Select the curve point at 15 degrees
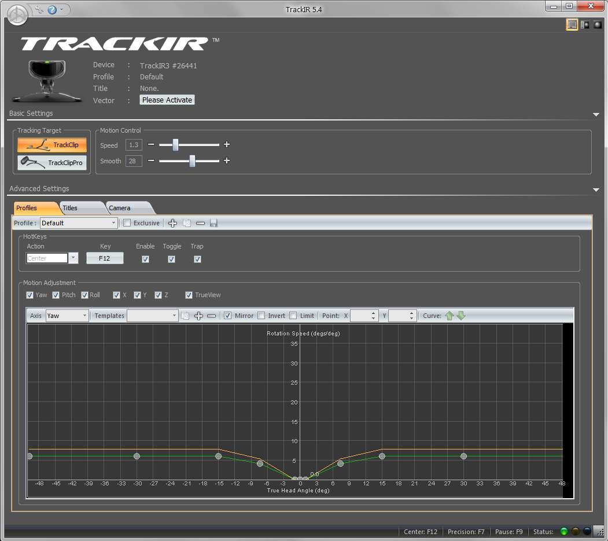This screenshot has width=608, height=541. [382, 456]
